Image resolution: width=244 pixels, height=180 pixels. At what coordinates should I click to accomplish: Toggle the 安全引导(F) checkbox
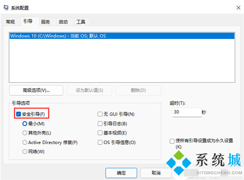[19, 114]
